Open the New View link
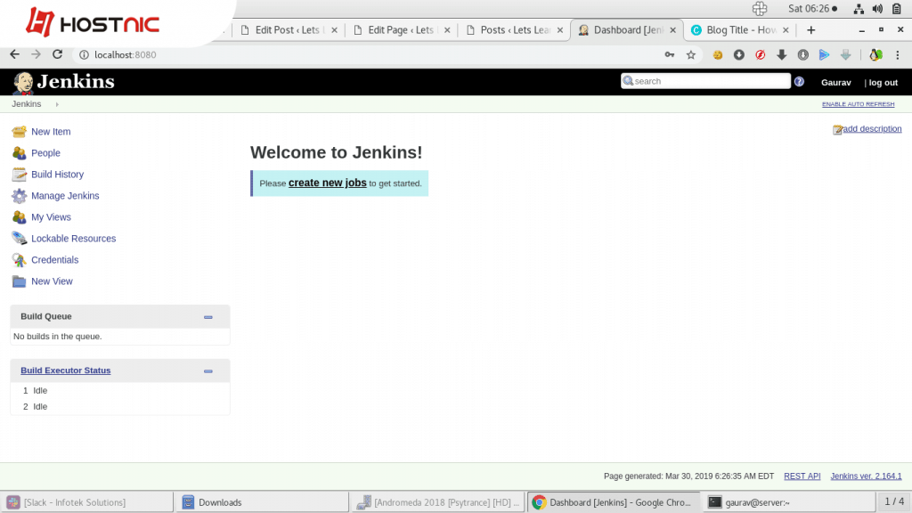 pos(52,281)
